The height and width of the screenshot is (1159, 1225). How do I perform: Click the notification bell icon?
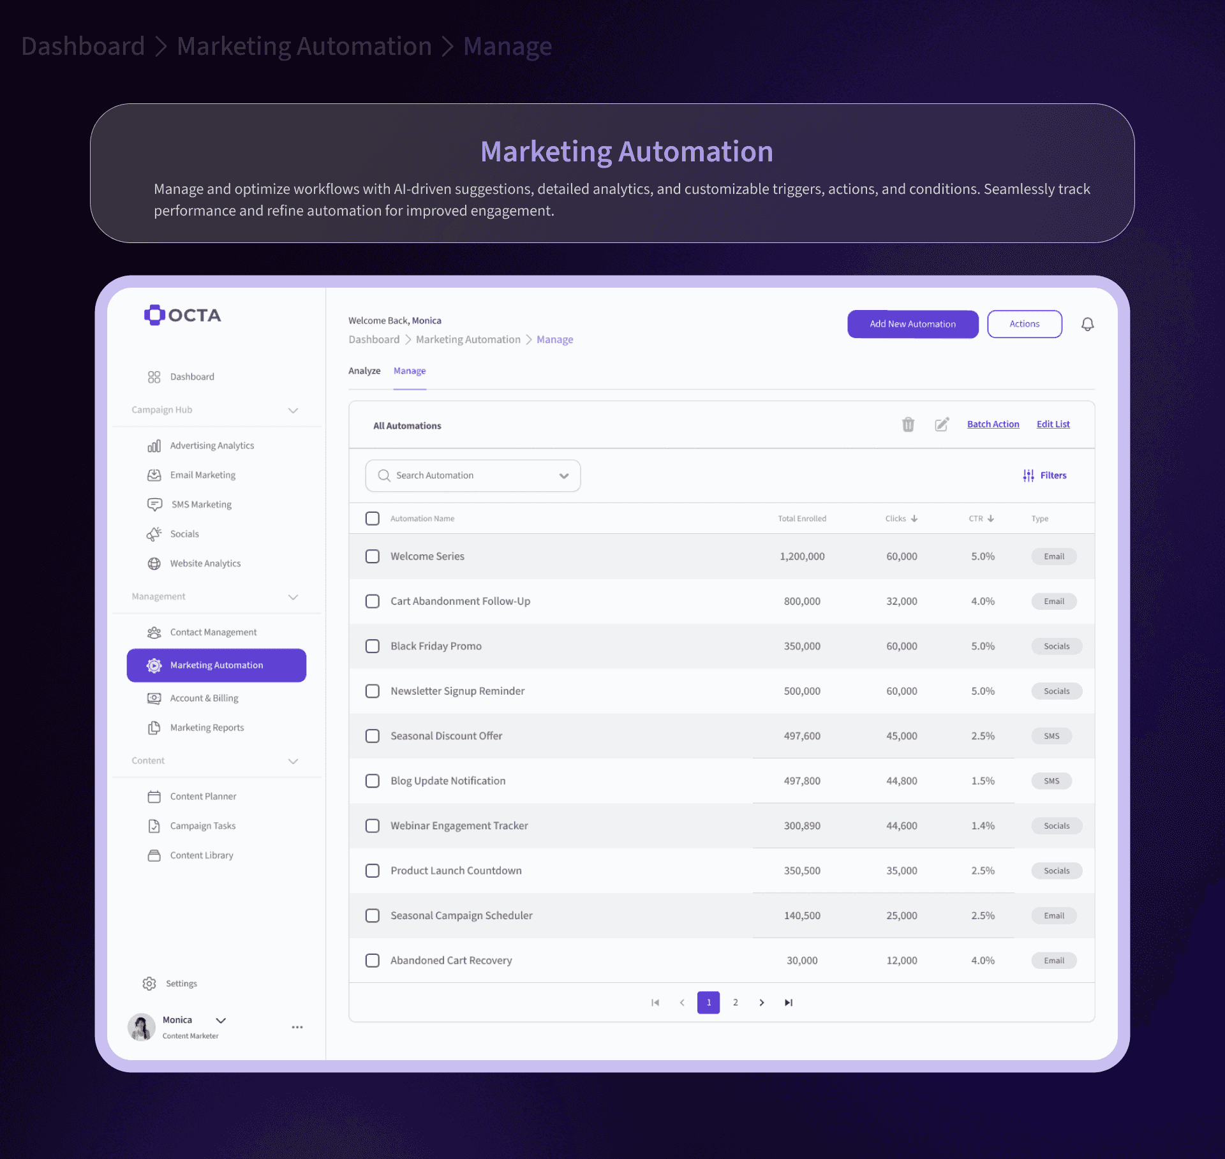(x=1087, y=324)
